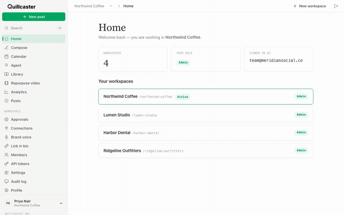344x215 pixels.
Task: Go to Calendar in the sidebar
Action: click(33, 56)
